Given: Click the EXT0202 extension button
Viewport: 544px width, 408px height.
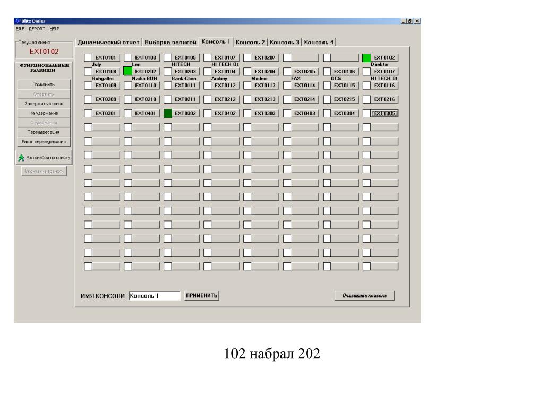Looking at the screenshot, I should coord(146,72).
